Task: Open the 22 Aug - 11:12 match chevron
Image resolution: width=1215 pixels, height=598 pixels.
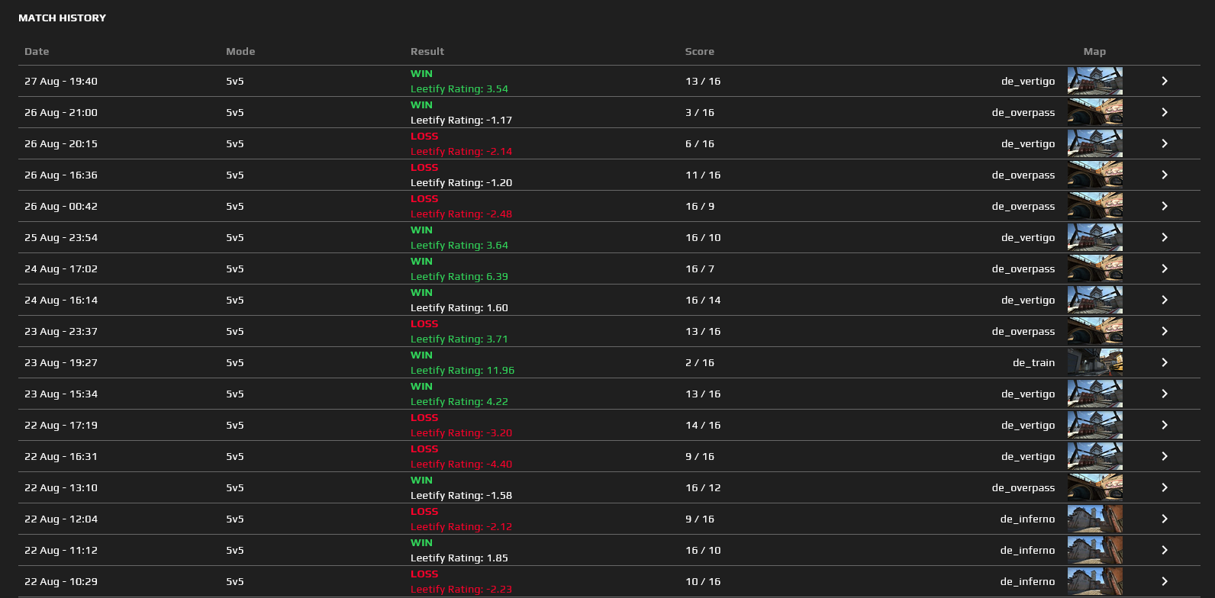Action: [x=1165, y=550]
